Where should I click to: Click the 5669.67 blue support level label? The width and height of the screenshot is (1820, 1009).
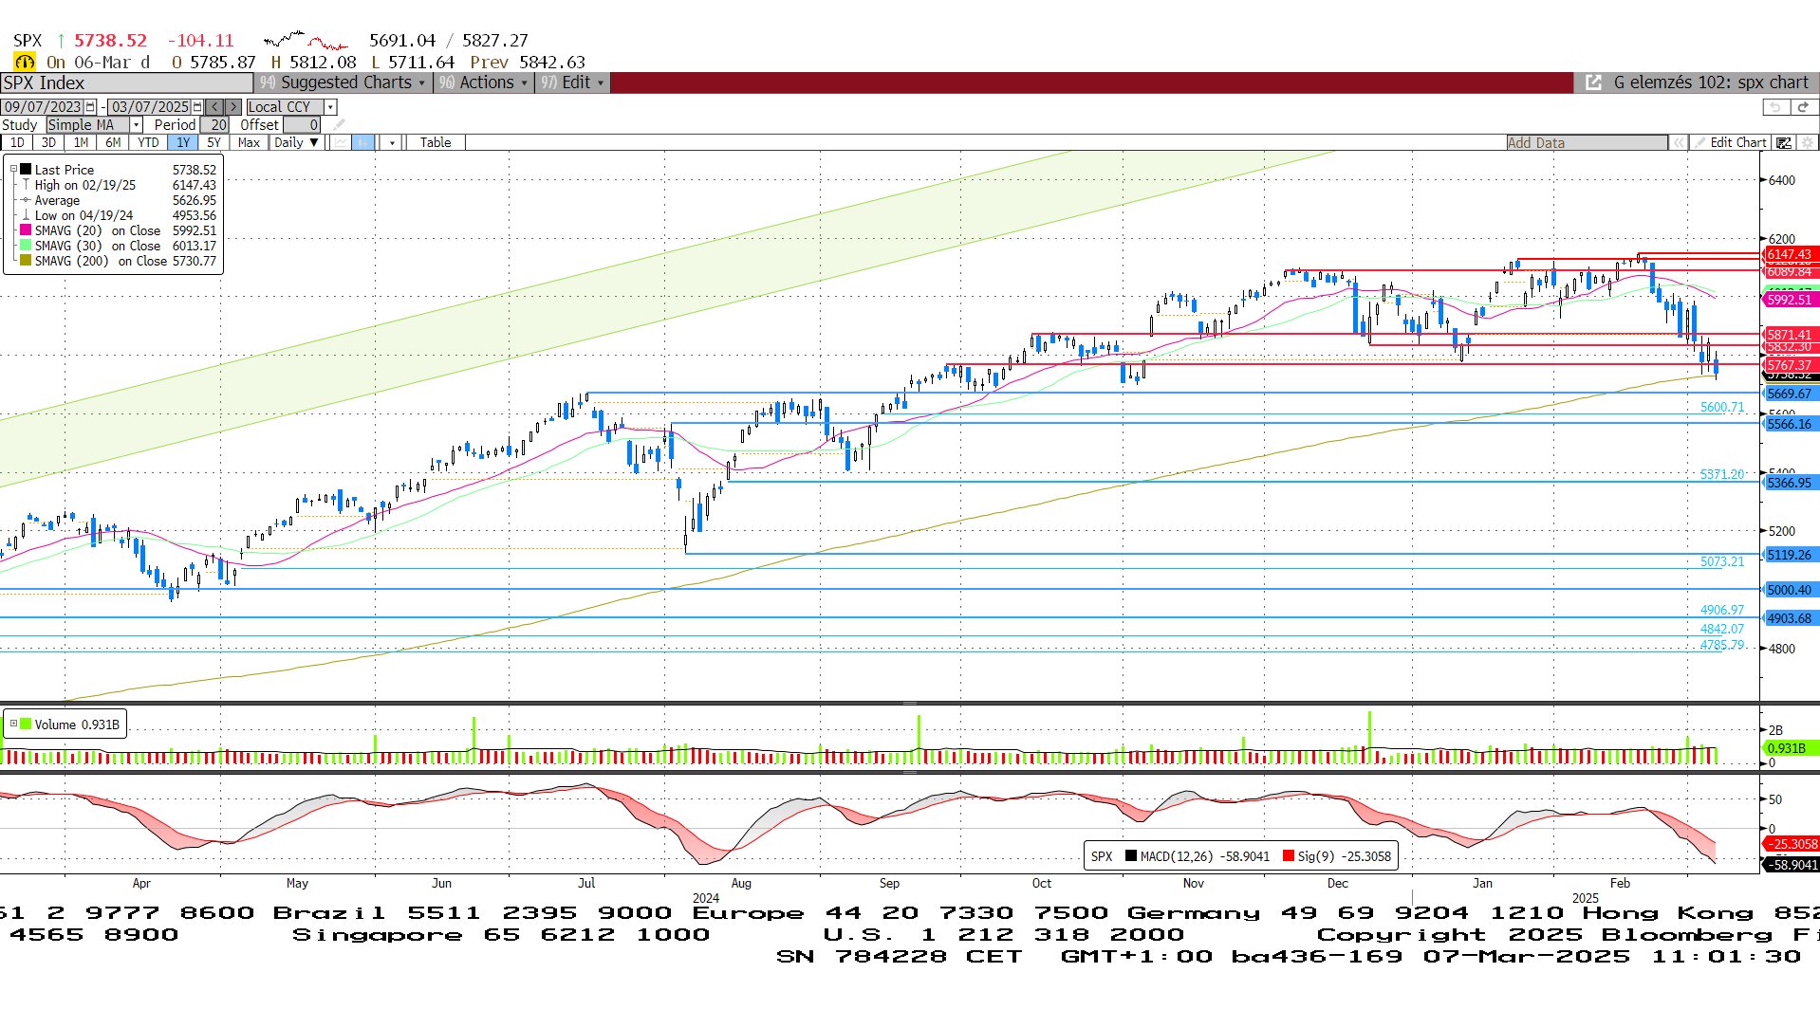1790,394
